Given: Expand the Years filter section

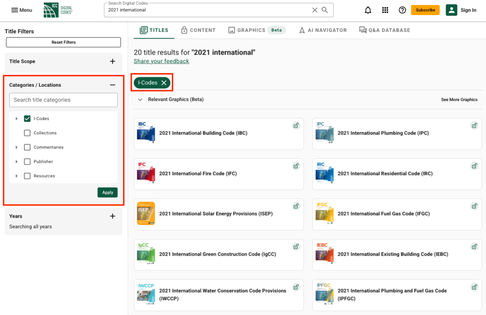Looking at the screenshot, I should [x=112, y=216].
